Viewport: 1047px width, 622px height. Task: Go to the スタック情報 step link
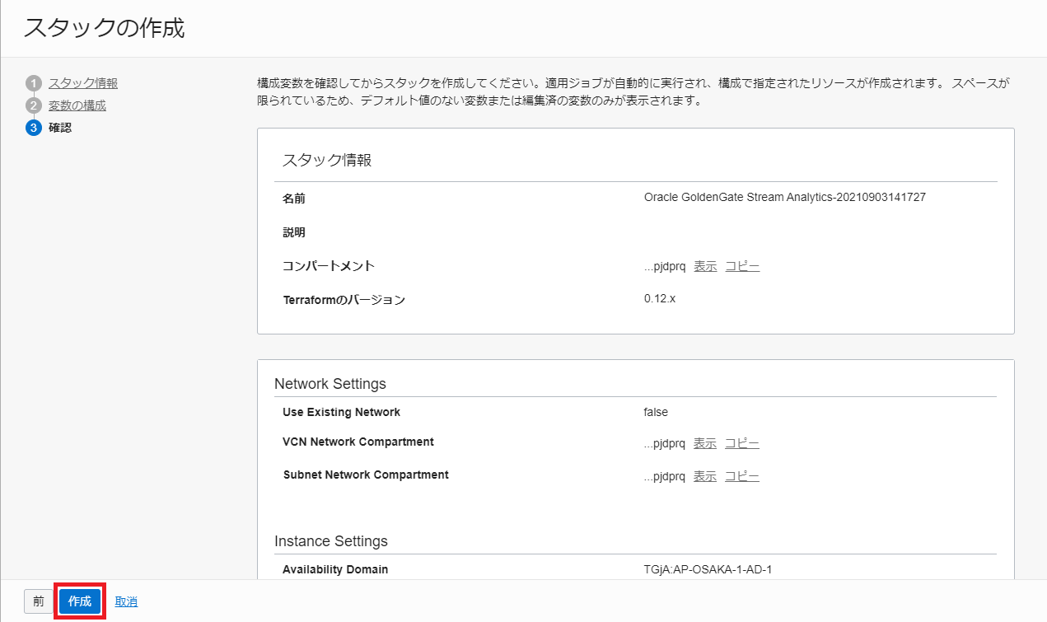tap(82, 83)
